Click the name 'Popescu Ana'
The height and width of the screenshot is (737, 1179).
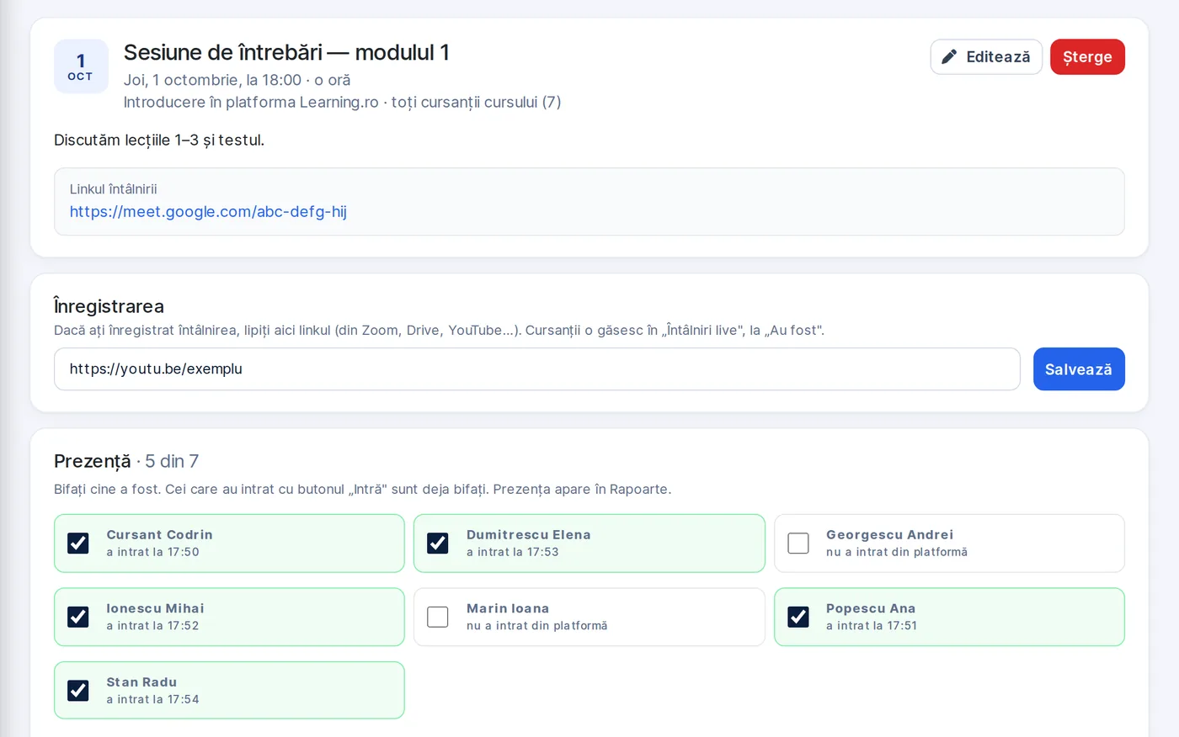(x=871, y=608)
